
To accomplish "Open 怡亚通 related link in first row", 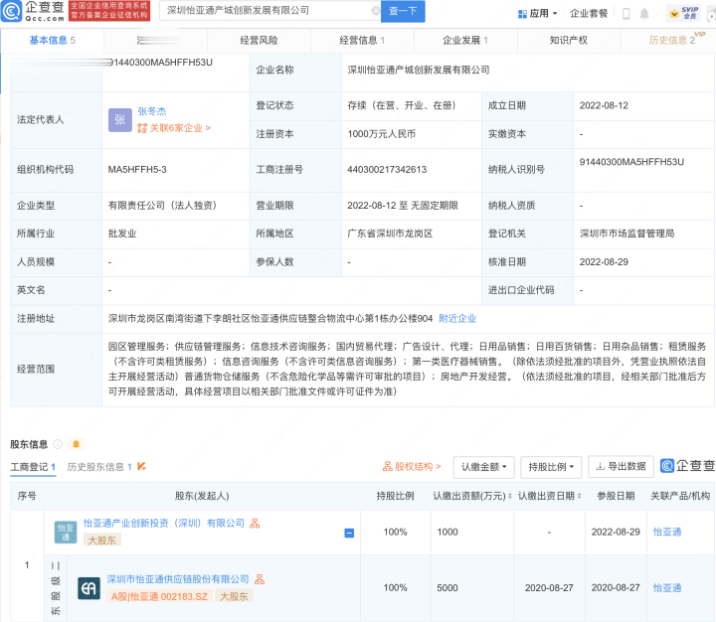I will point(667,533).
